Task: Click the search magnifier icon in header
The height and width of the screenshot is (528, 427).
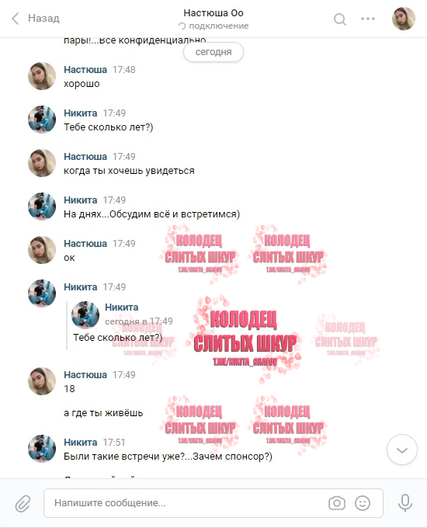Action: pyautogui.click(x=340, y=19)
